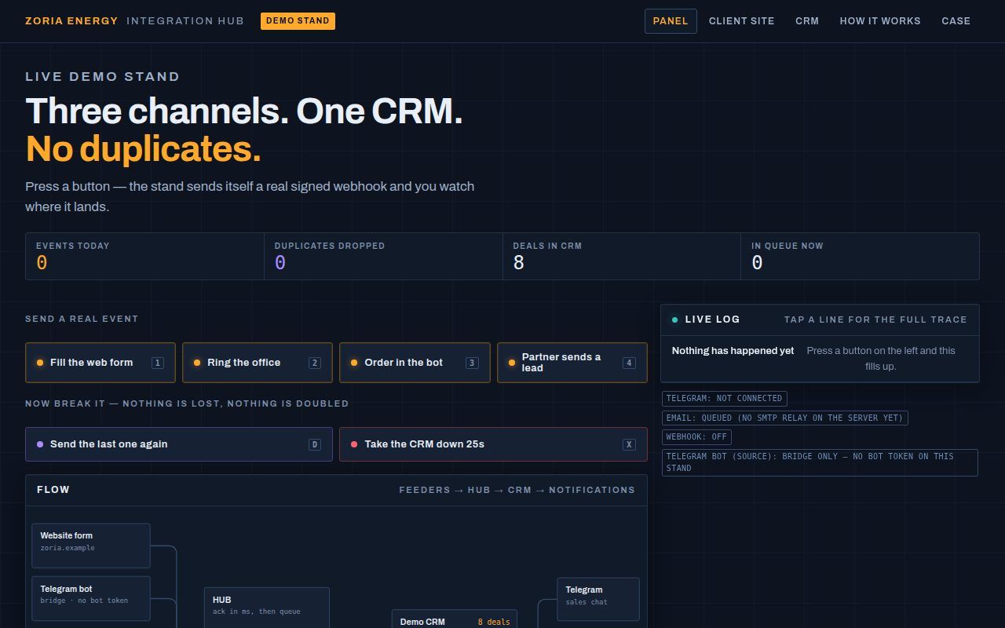Image resolution: width=1005 pixels, height=628 pixels.
Task: Select the Events Today stat card
Action: click(x=144, y=256)
